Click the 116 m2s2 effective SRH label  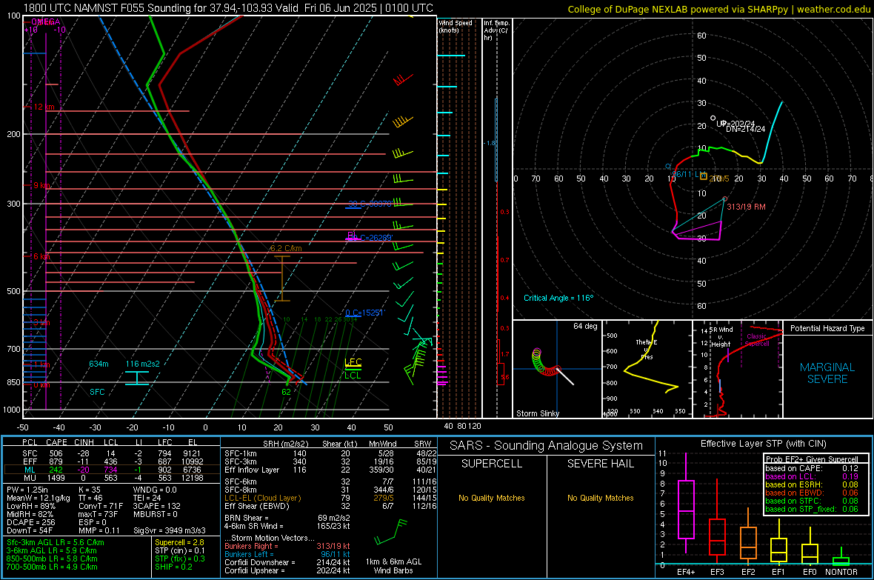point(142,364)
